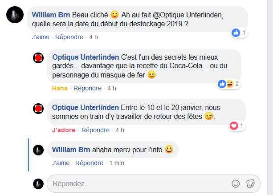Toggle J'adore reaction on January reply
273x195 pixels.
[63, 130]
